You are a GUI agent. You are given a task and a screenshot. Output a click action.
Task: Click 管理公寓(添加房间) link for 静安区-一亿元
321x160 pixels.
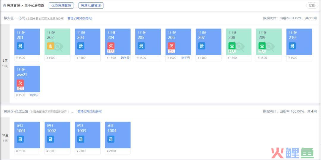[80, 18]
